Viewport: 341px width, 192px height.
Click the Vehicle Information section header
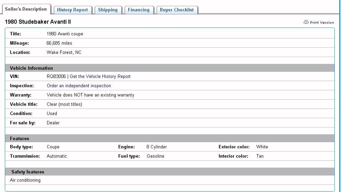click(x=31, y=68)
